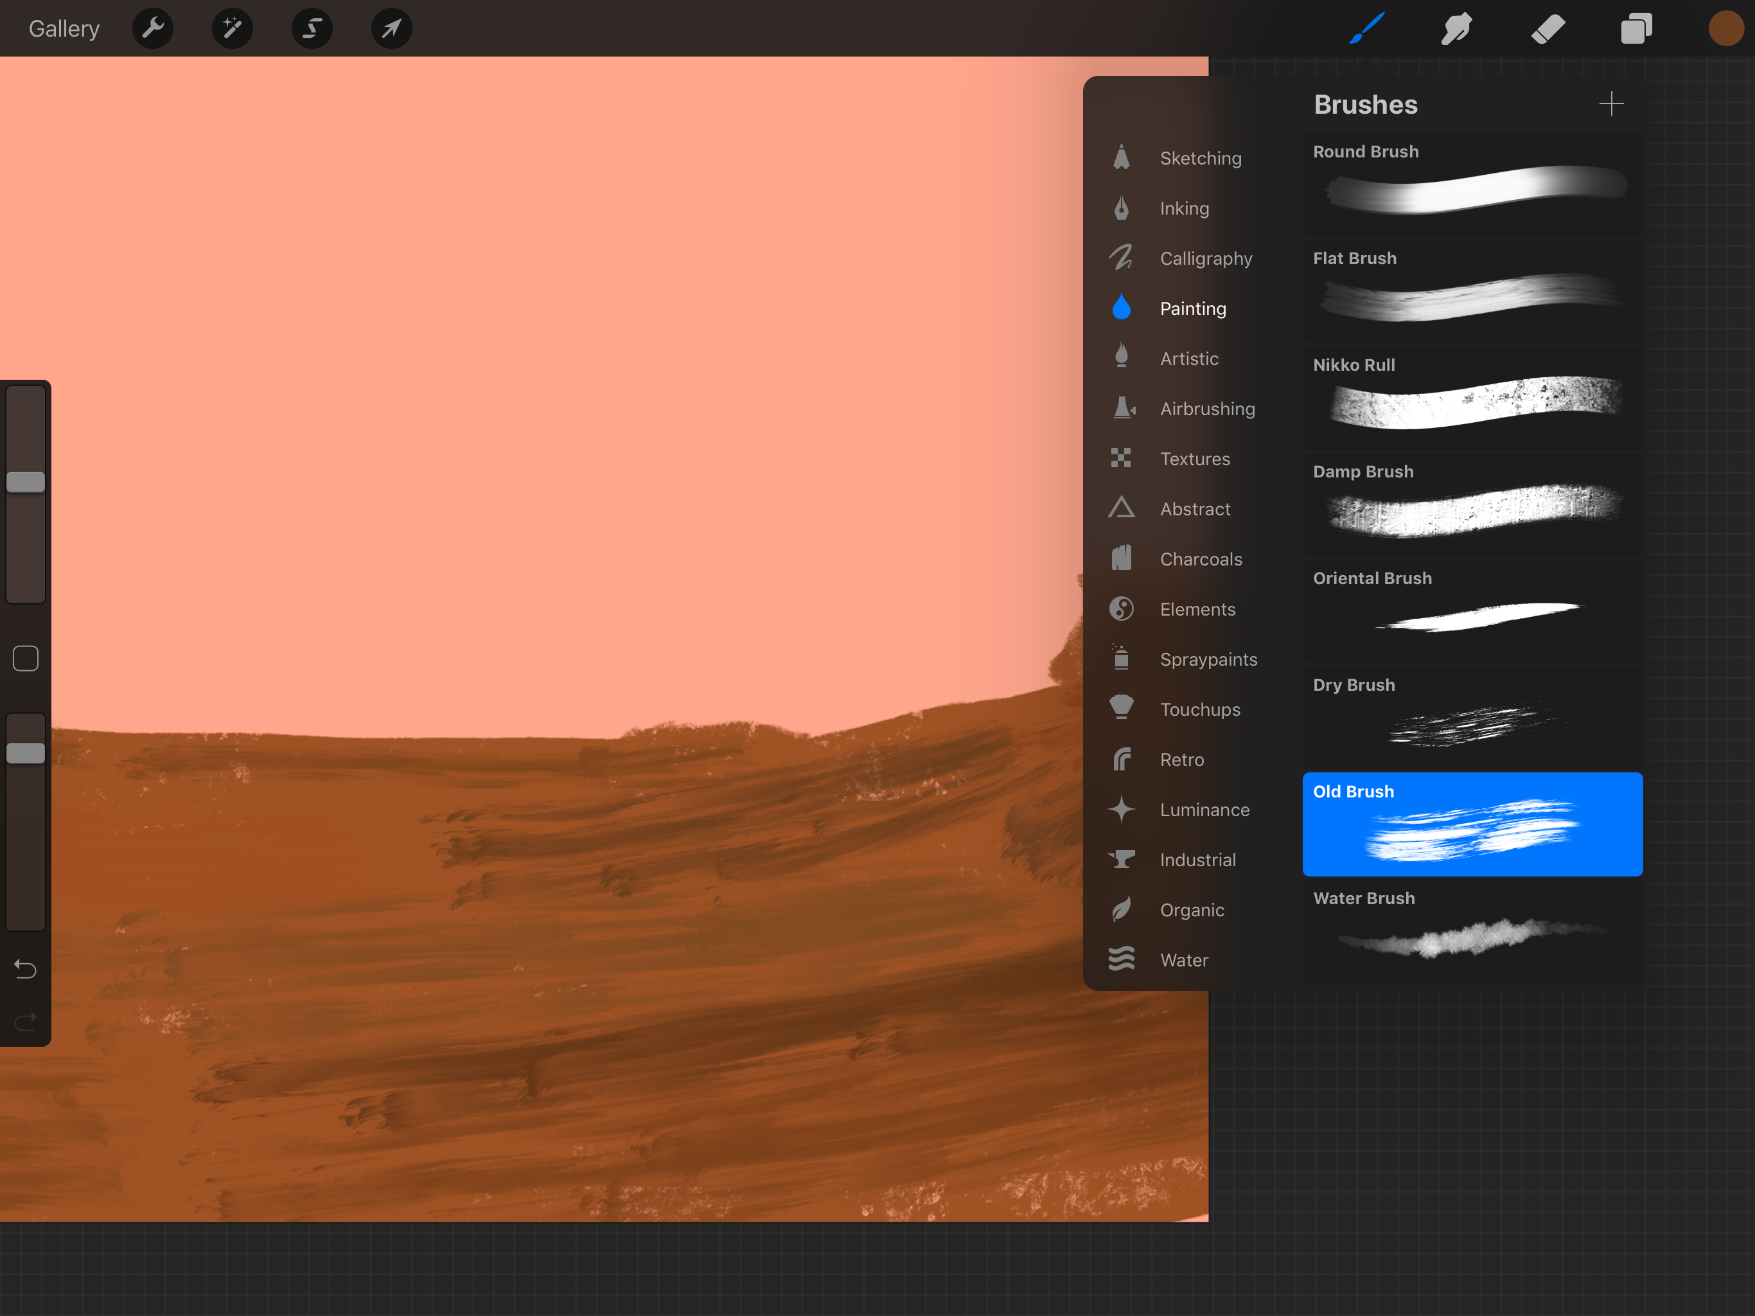1755x1316 pixels.
Task: Activate the Transform arrow tool
Action: tap(392, 28)
